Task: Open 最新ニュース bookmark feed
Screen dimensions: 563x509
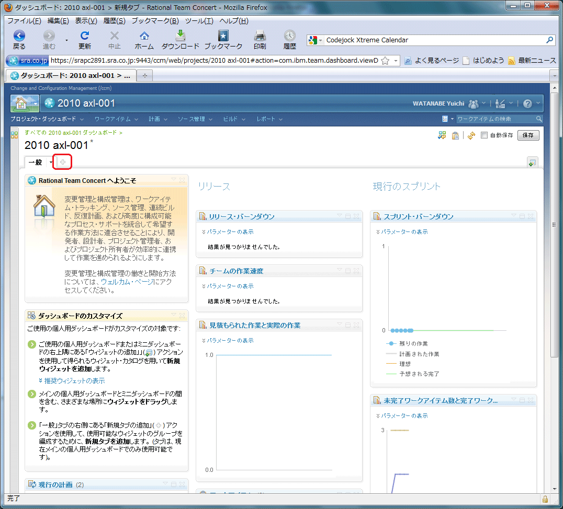Action: 533,61
